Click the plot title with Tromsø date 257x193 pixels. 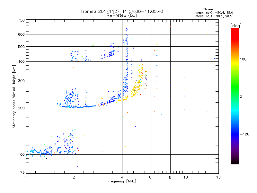122,11
